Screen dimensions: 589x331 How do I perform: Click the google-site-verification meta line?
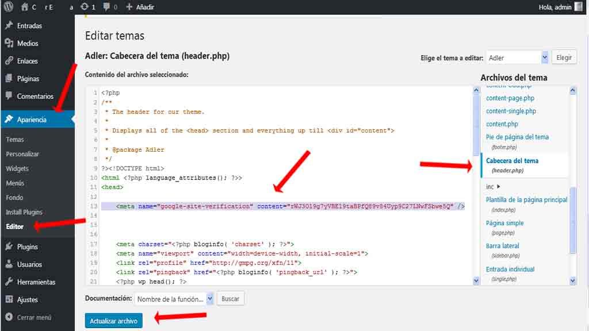[x=283, y=206]
